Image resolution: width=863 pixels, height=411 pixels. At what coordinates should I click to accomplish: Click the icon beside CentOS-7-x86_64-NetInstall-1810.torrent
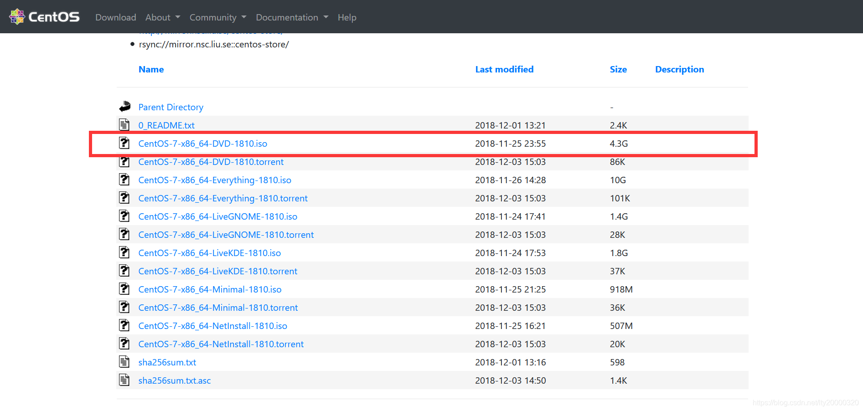[124, 343]
